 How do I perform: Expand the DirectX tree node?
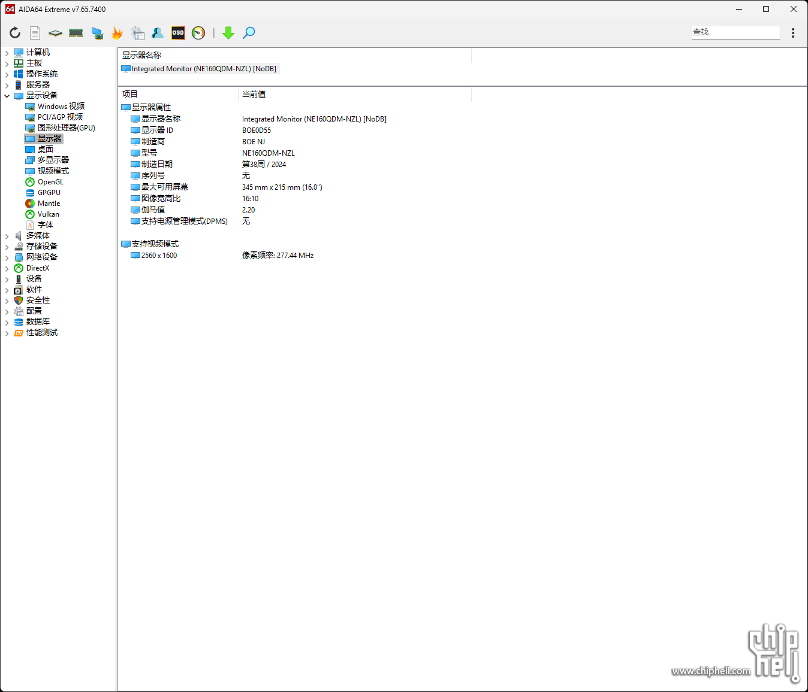(7, 268)
